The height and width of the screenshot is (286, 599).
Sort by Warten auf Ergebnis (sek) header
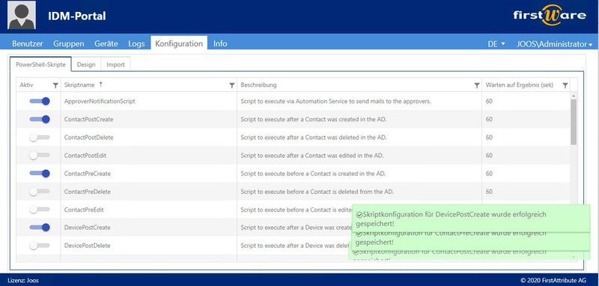click(519, 85)
